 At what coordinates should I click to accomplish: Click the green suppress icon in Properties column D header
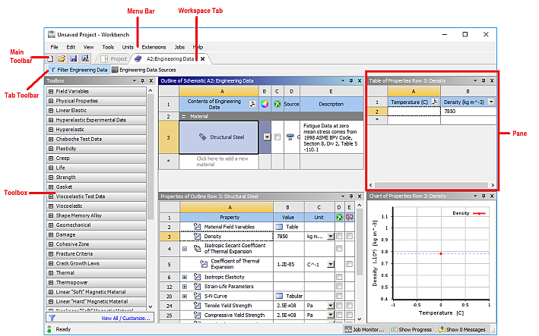pyautogui.click(x=339, y=217)
